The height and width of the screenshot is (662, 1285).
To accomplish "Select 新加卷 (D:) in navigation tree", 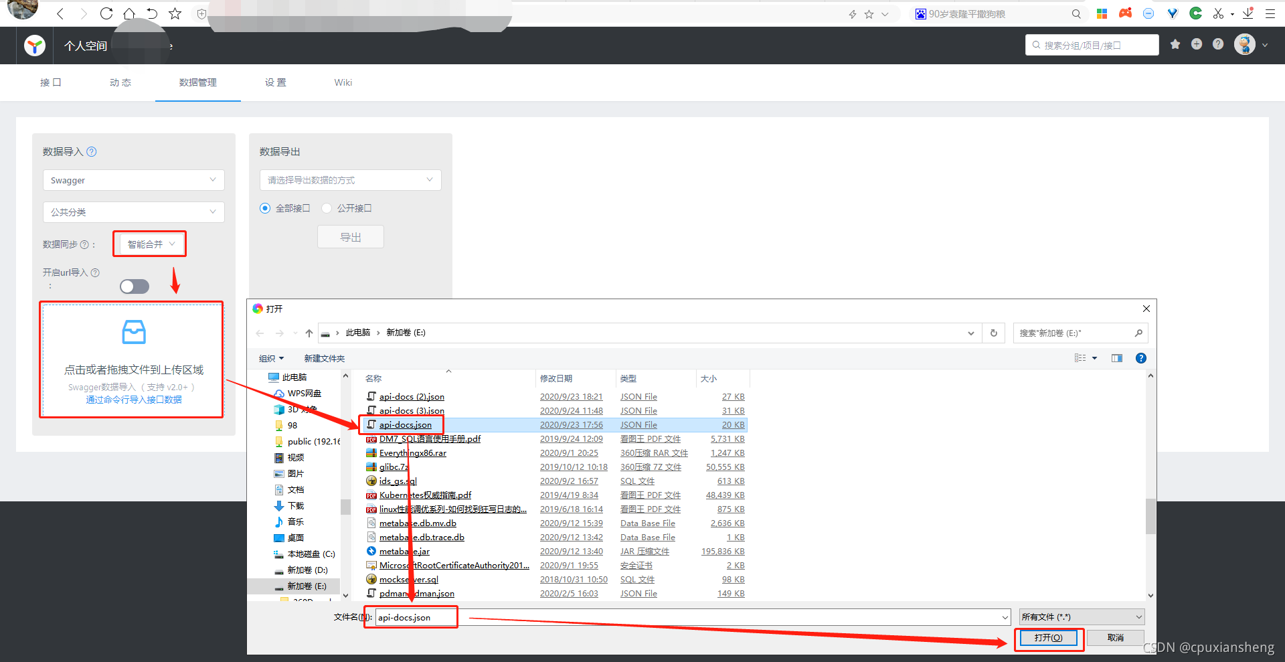I will coord(307,570).
